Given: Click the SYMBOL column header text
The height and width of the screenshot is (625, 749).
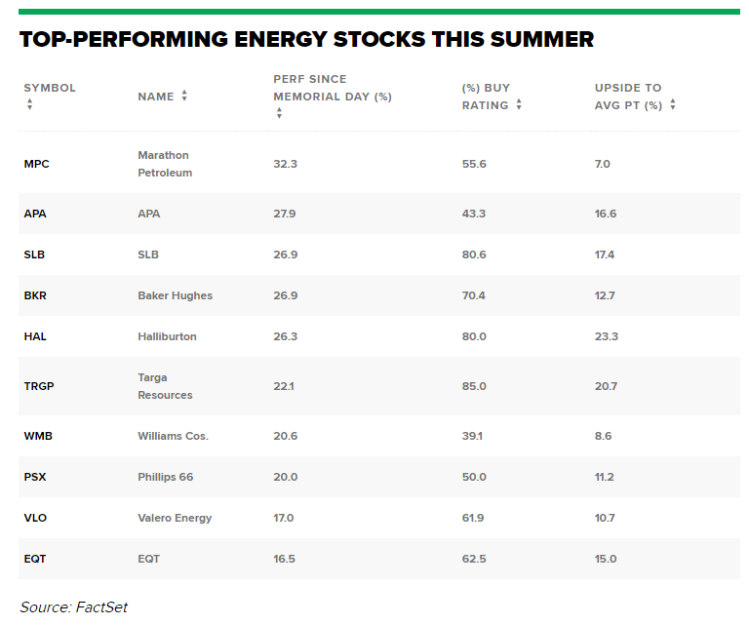Looking at the screenshot, I should (50, 88).
